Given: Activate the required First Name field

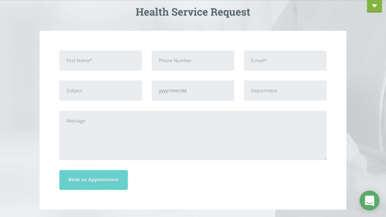Looking at the screenshot, I should click(100, 60).
